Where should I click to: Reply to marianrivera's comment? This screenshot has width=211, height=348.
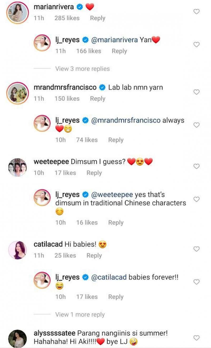[97, 18]
